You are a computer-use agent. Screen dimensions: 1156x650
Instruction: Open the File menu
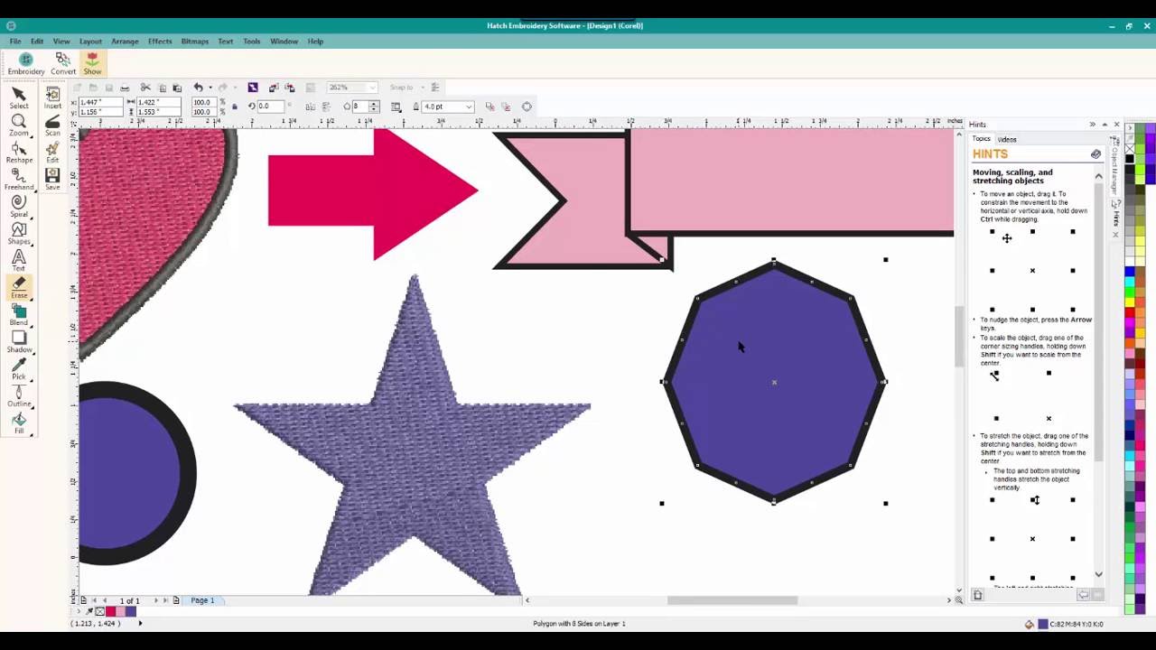[15, 42]
